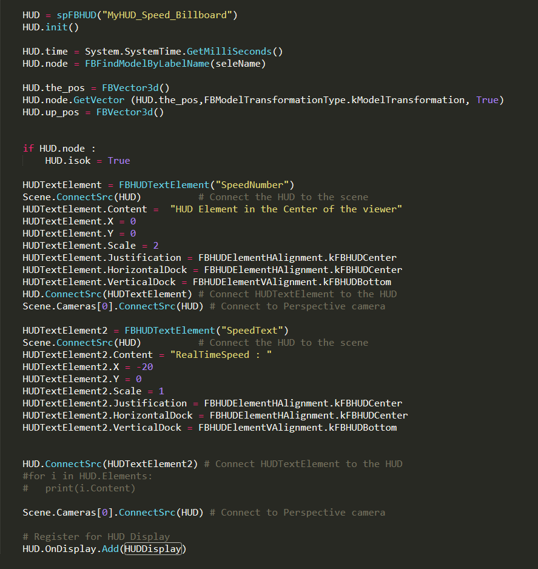Image resolution: width=538 pixels, height=569 pixels.
Task: Click the commented-out print(i.Content) line
Action: click(x=90, y=488)
